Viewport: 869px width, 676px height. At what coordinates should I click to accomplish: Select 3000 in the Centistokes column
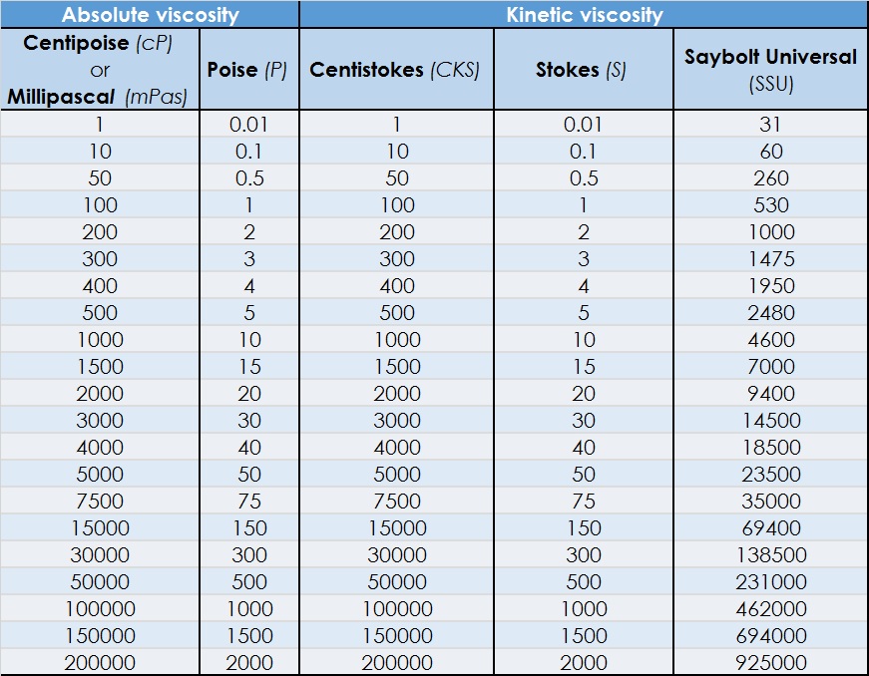click(397, 420)
